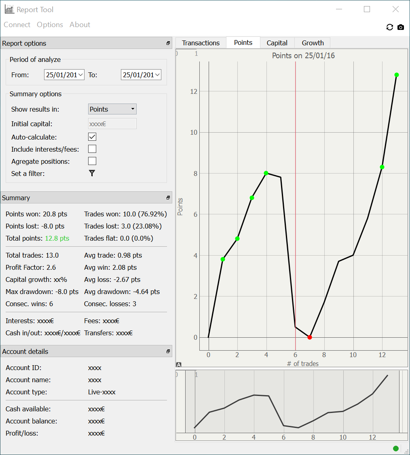This screenshot has height=455, width=410.
Task: Click the green point at trade 12
Action: tap(382, 167)
